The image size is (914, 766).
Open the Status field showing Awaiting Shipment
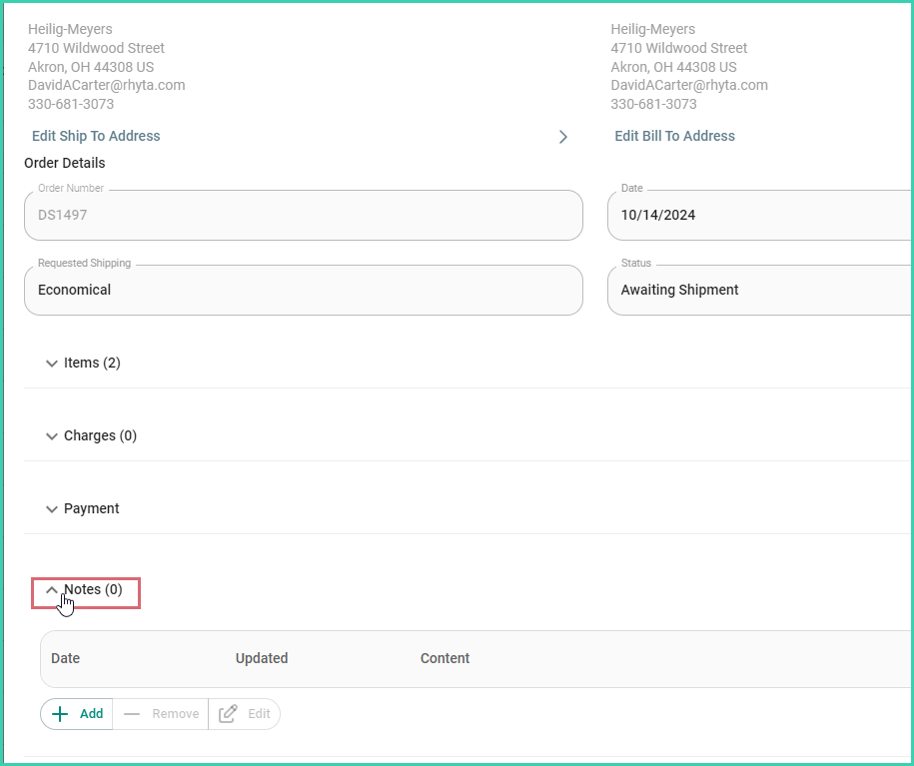(x=759, y=290)
